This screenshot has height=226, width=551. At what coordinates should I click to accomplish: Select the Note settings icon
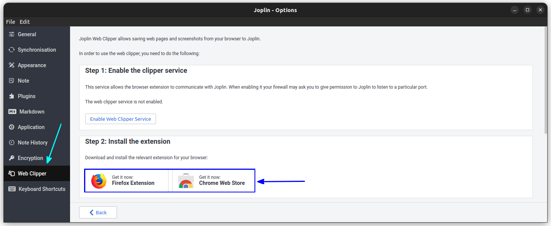(x=11, y=80)
